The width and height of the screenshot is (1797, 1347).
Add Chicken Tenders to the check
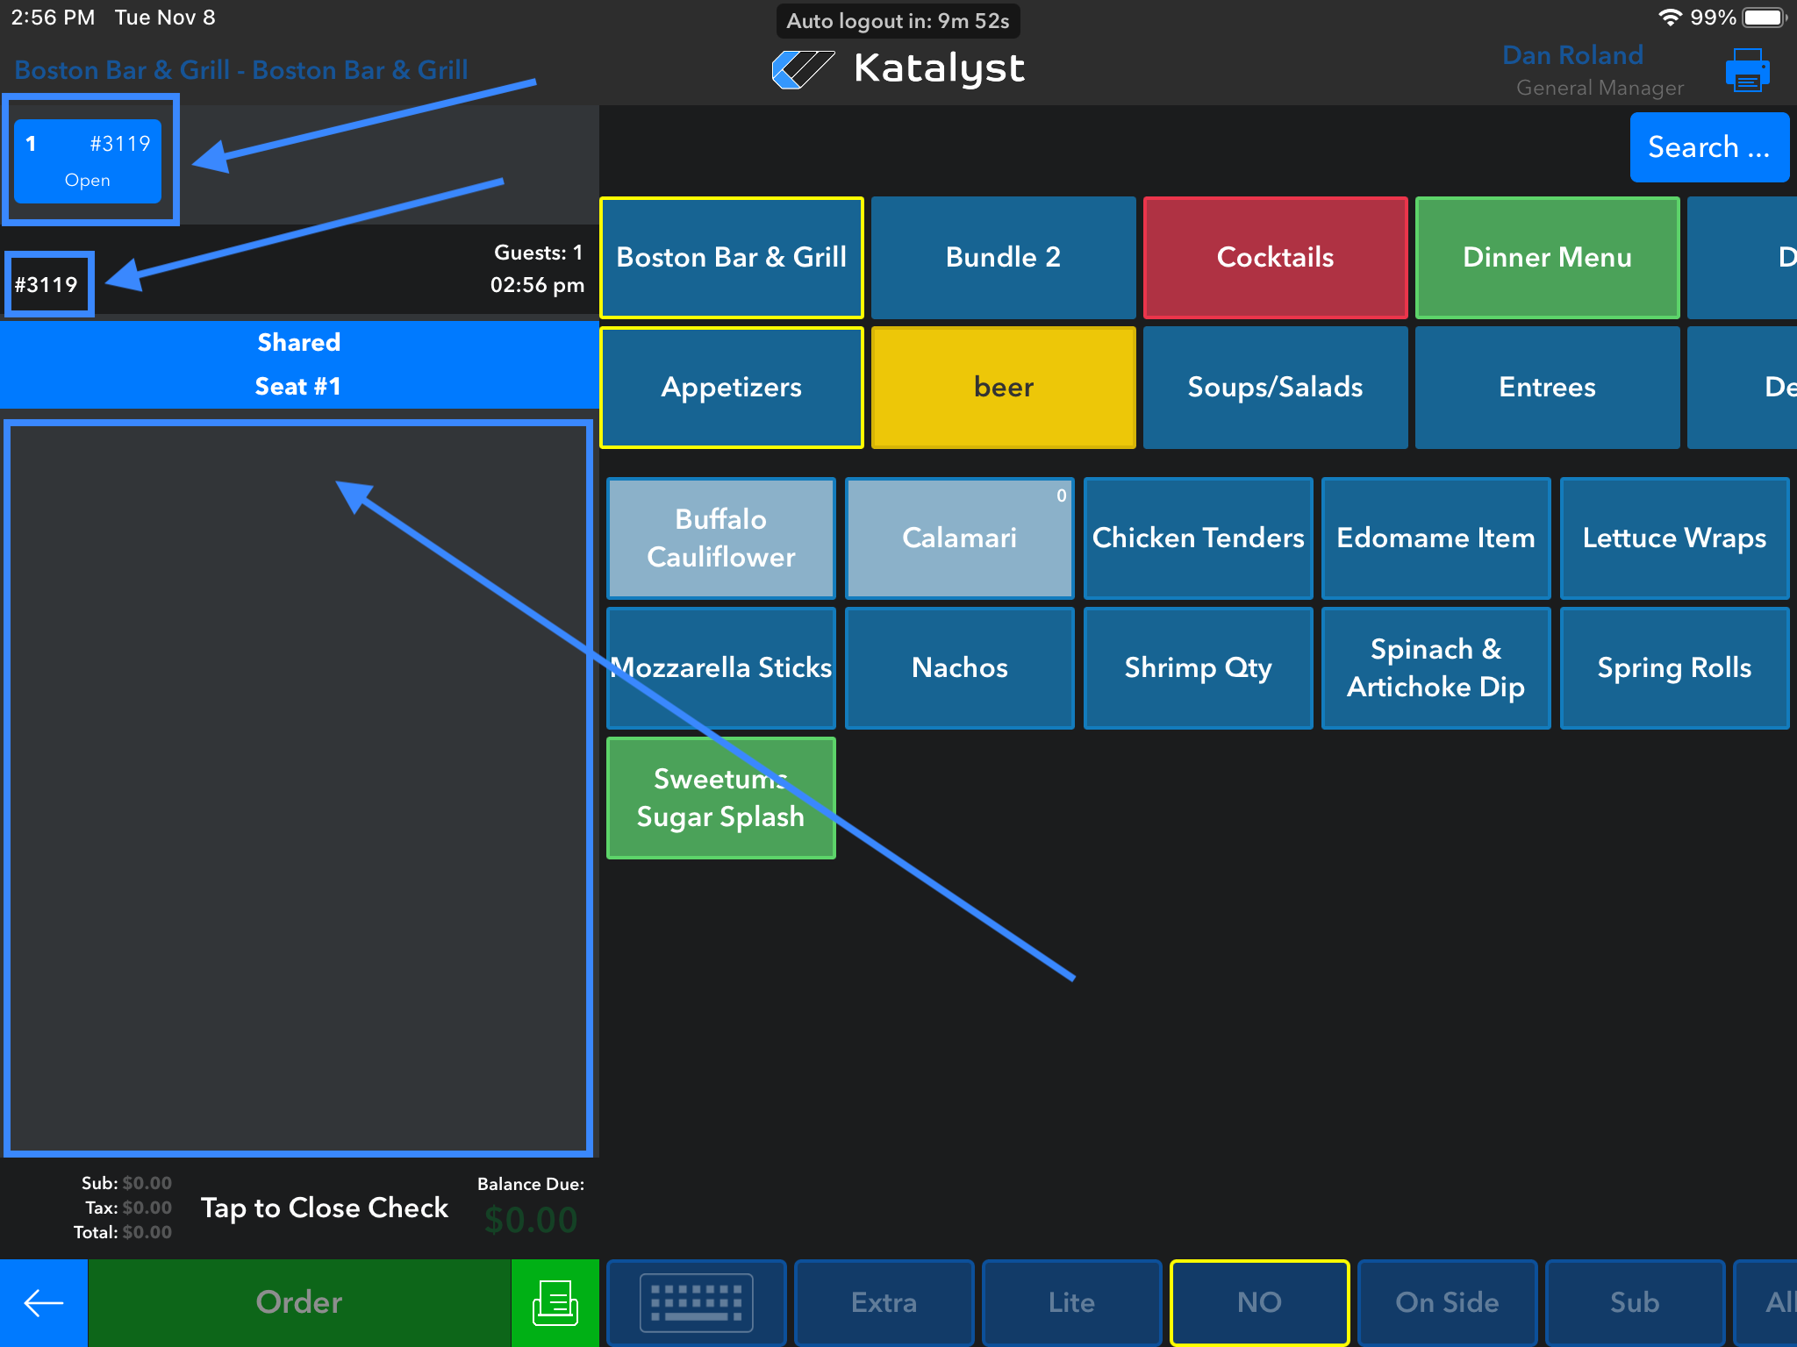pyautogui.click(x=1198, y=538)
